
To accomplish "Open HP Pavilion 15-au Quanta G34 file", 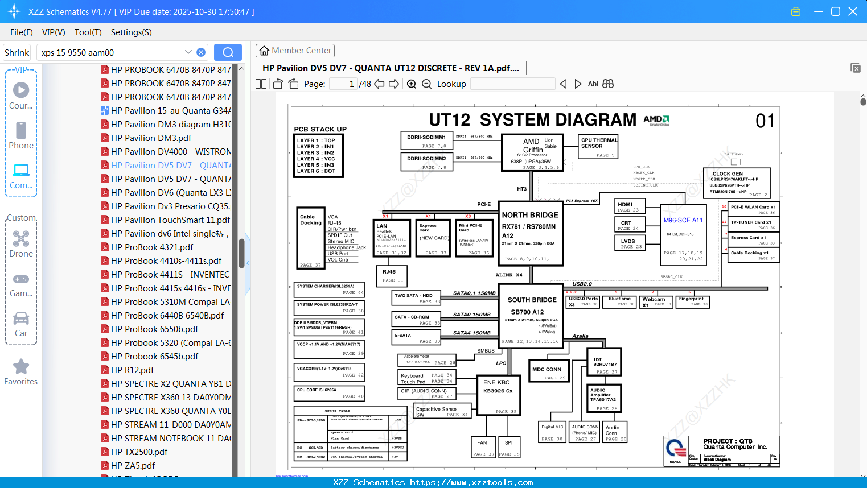I will coord(166,111).
